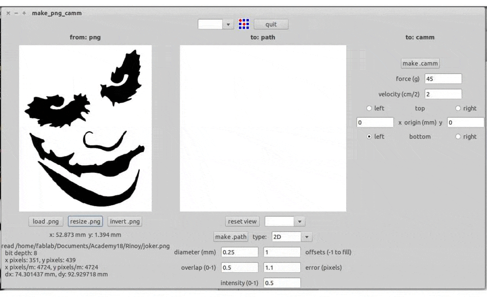The width and height of the screenshot is (487, 297).
Task: Open the type 2D dropdown
Action: click(306, 237)
